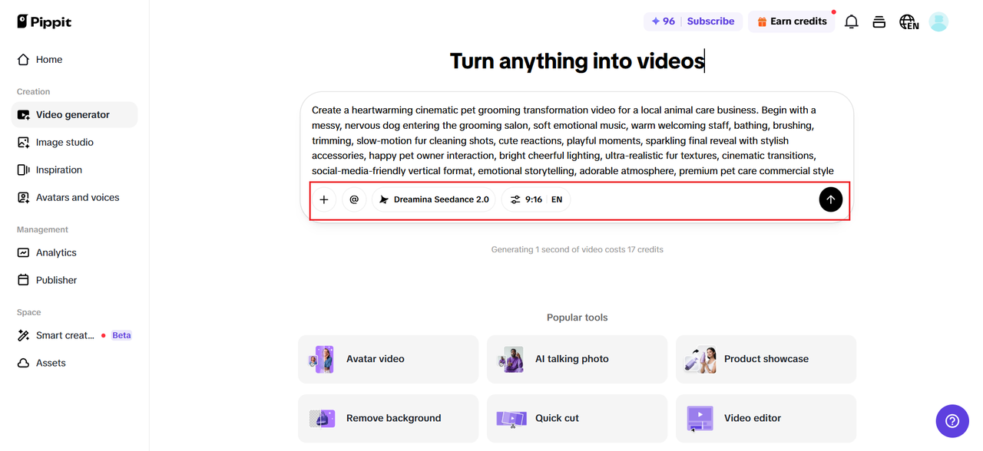Submit prompt with the black arrow button
This screenshot has width=983, height=451.
[830, 199]
